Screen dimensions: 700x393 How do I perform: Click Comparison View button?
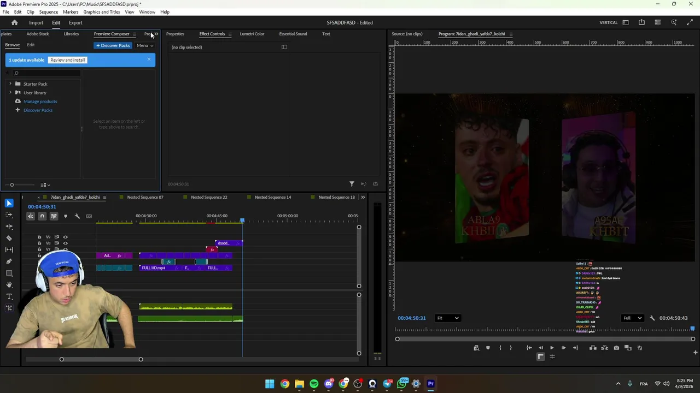(x=628, y=348)
